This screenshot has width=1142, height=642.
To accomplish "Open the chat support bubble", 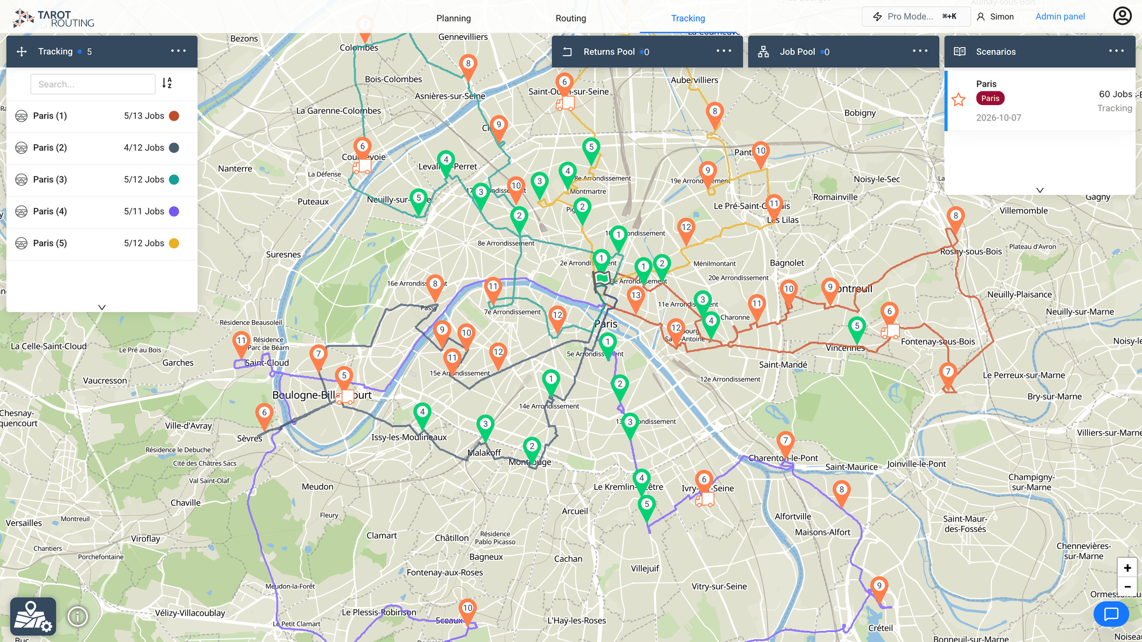I will point(1111,614).
